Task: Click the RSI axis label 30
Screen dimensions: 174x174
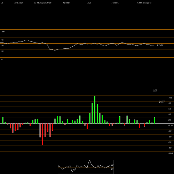Action: pos(2,51)
